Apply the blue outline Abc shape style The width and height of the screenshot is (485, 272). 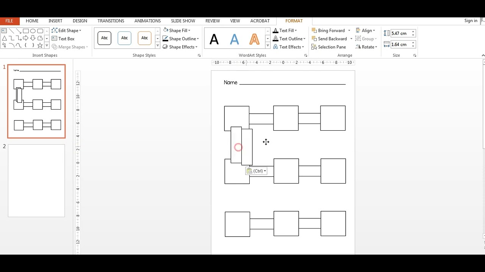pyautogui.click(x=124, y=38)
